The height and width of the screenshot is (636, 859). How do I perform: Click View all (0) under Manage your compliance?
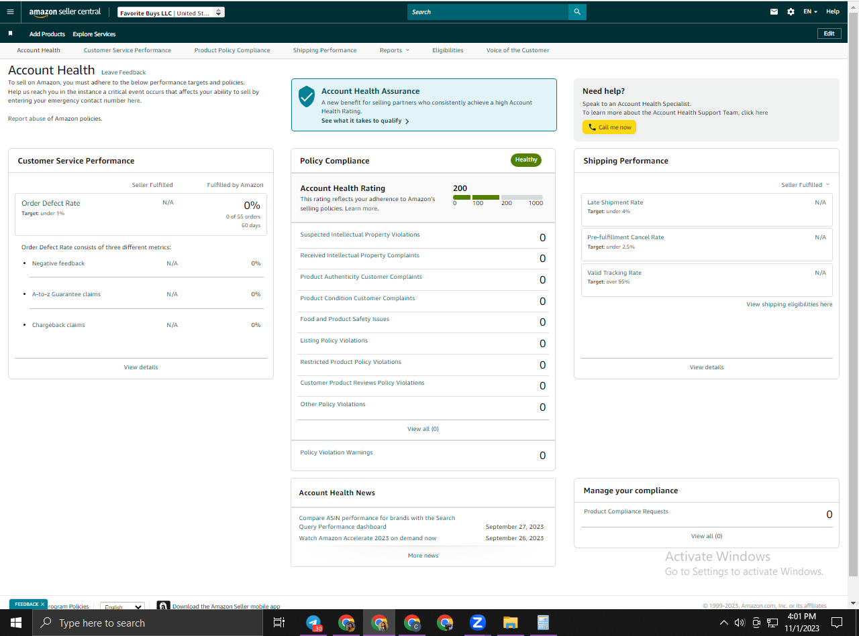pos(707,536)
